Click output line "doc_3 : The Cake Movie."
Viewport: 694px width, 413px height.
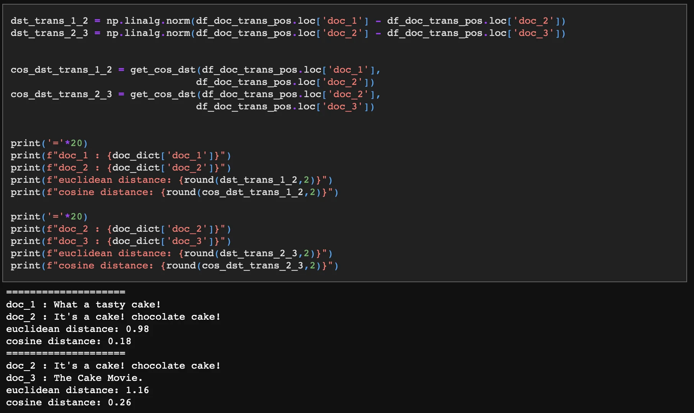(74, 378)
